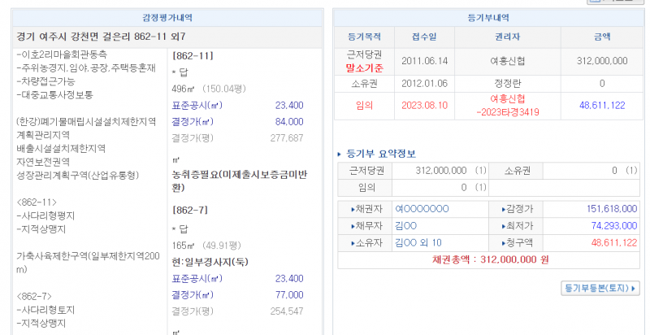This screenshot has width=650, height=335.
Task: Open the 등기부등본(토지) registry copy button
Action: pyautogui.click(x=600, y=289)
